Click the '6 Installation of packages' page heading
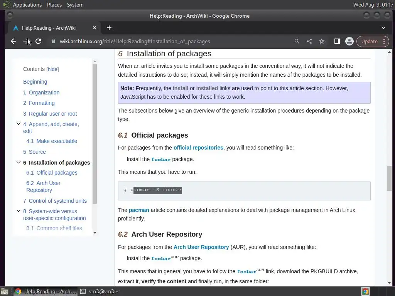395x296 pixels. pos(165,54)
